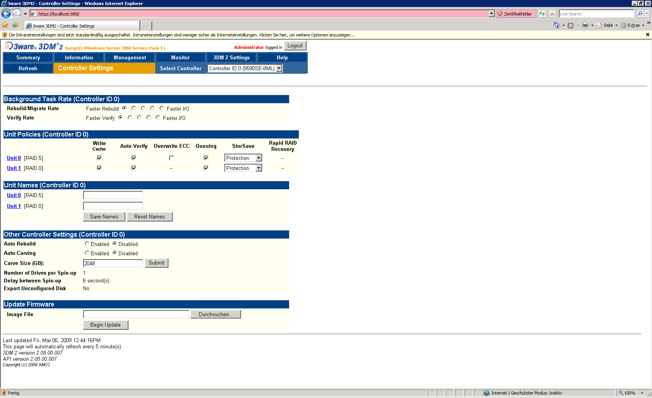Close the intranet information bar

click(x=647, y=35)
